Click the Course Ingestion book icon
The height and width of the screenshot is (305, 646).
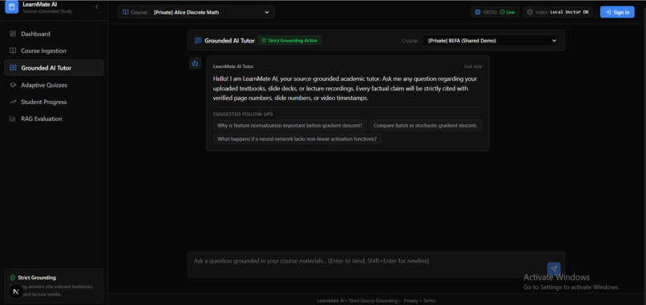(x=13, y=50)
